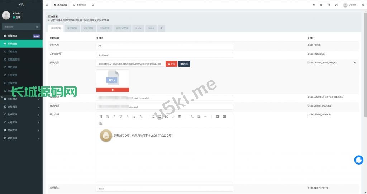
Task: Open the settings gears icon at top right
Action: coord(363,5)
